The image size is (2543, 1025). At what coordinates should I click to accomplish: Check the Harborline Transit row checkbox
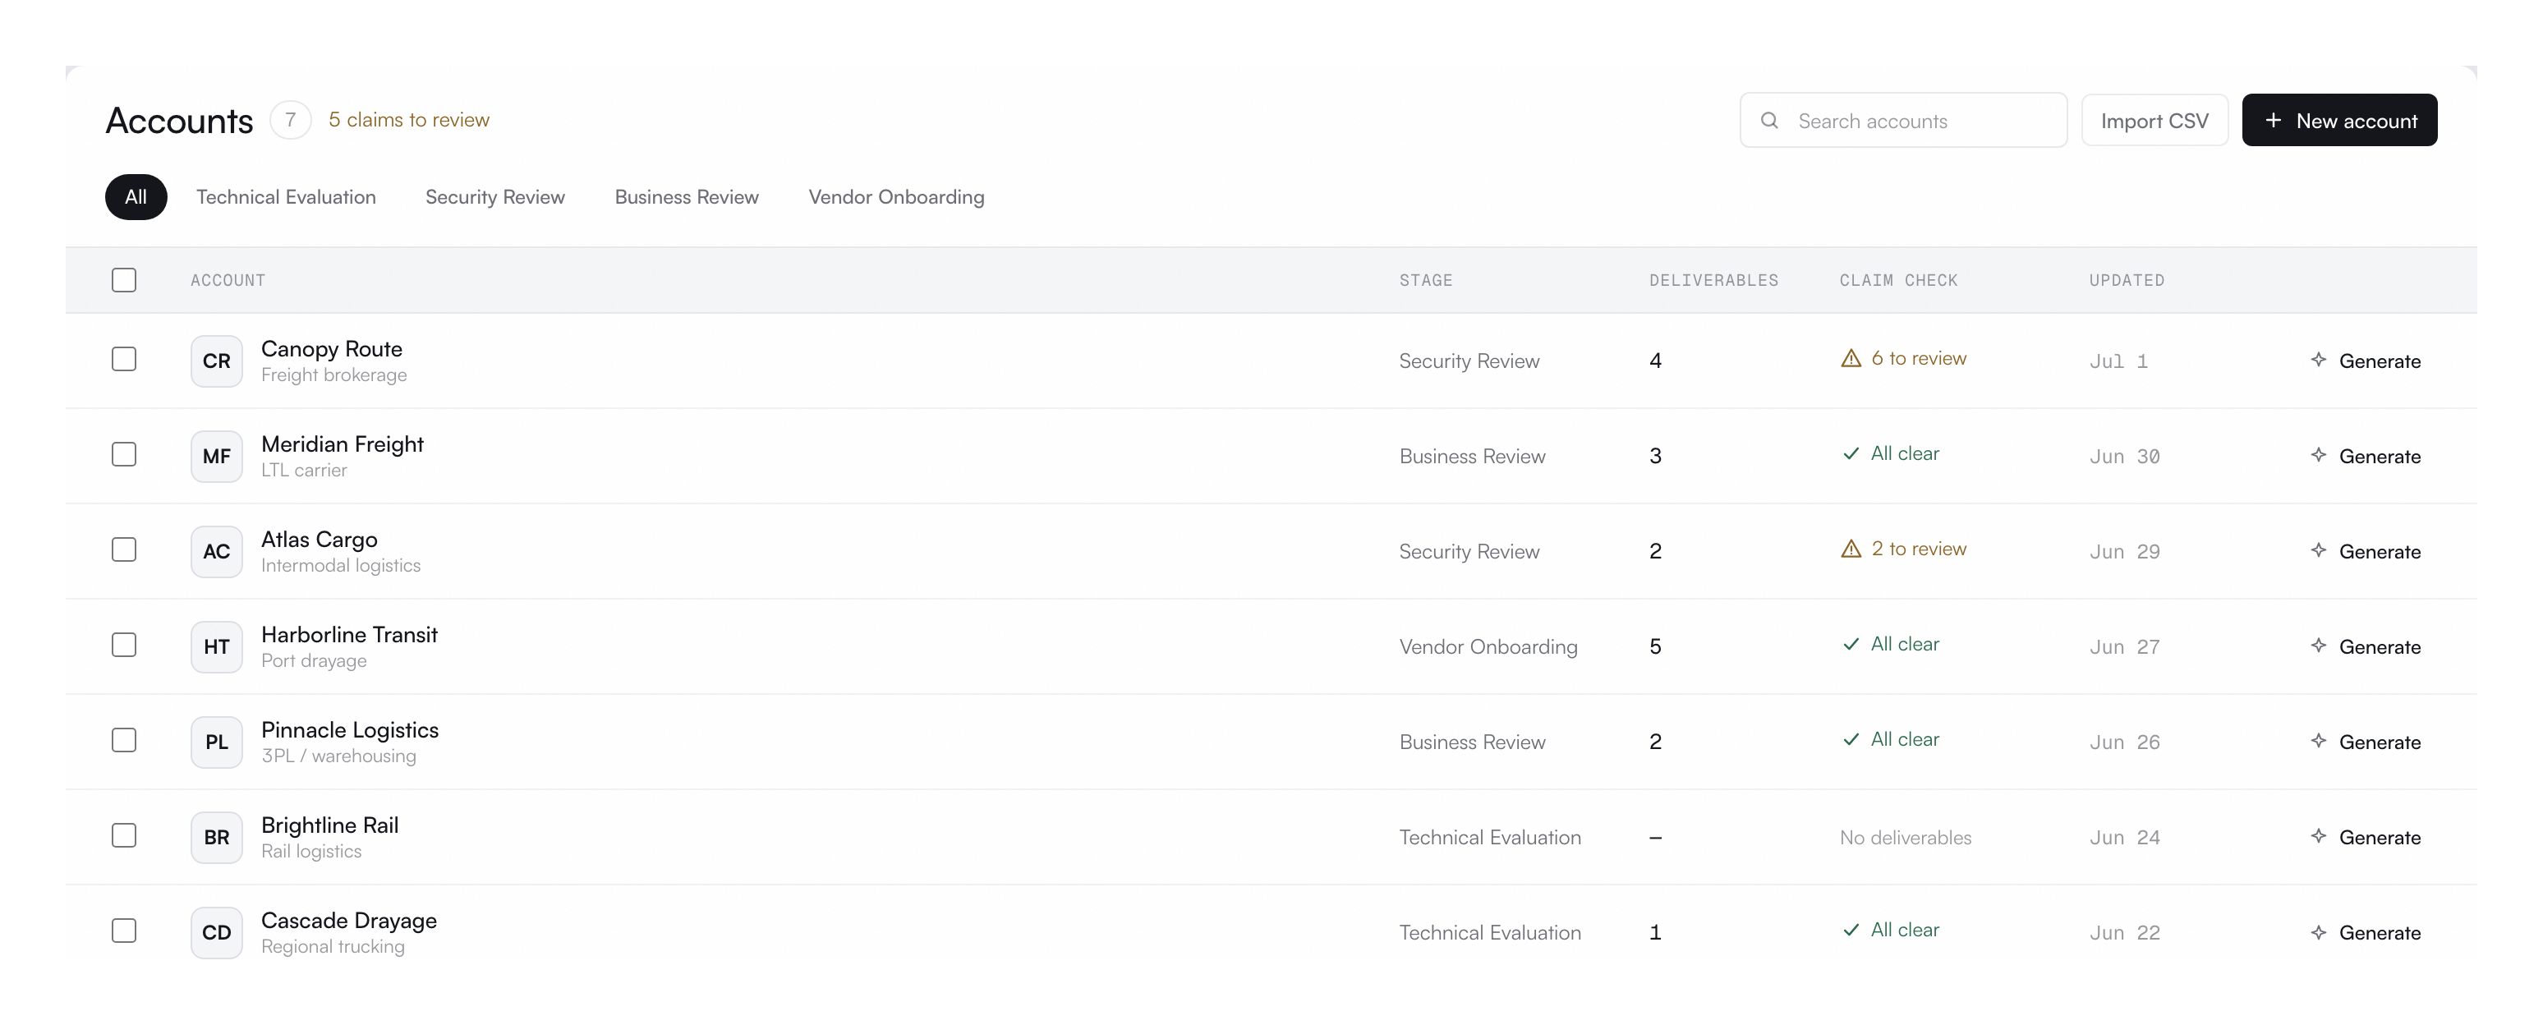tap(123, 645)
